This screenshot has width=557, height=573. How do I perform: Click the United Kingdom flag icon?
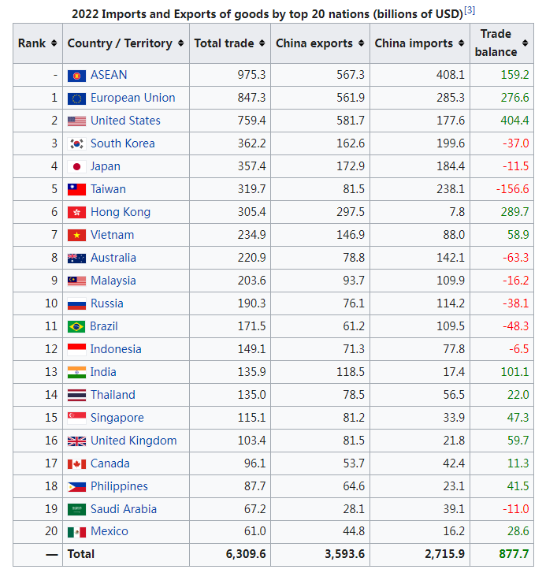76,441
